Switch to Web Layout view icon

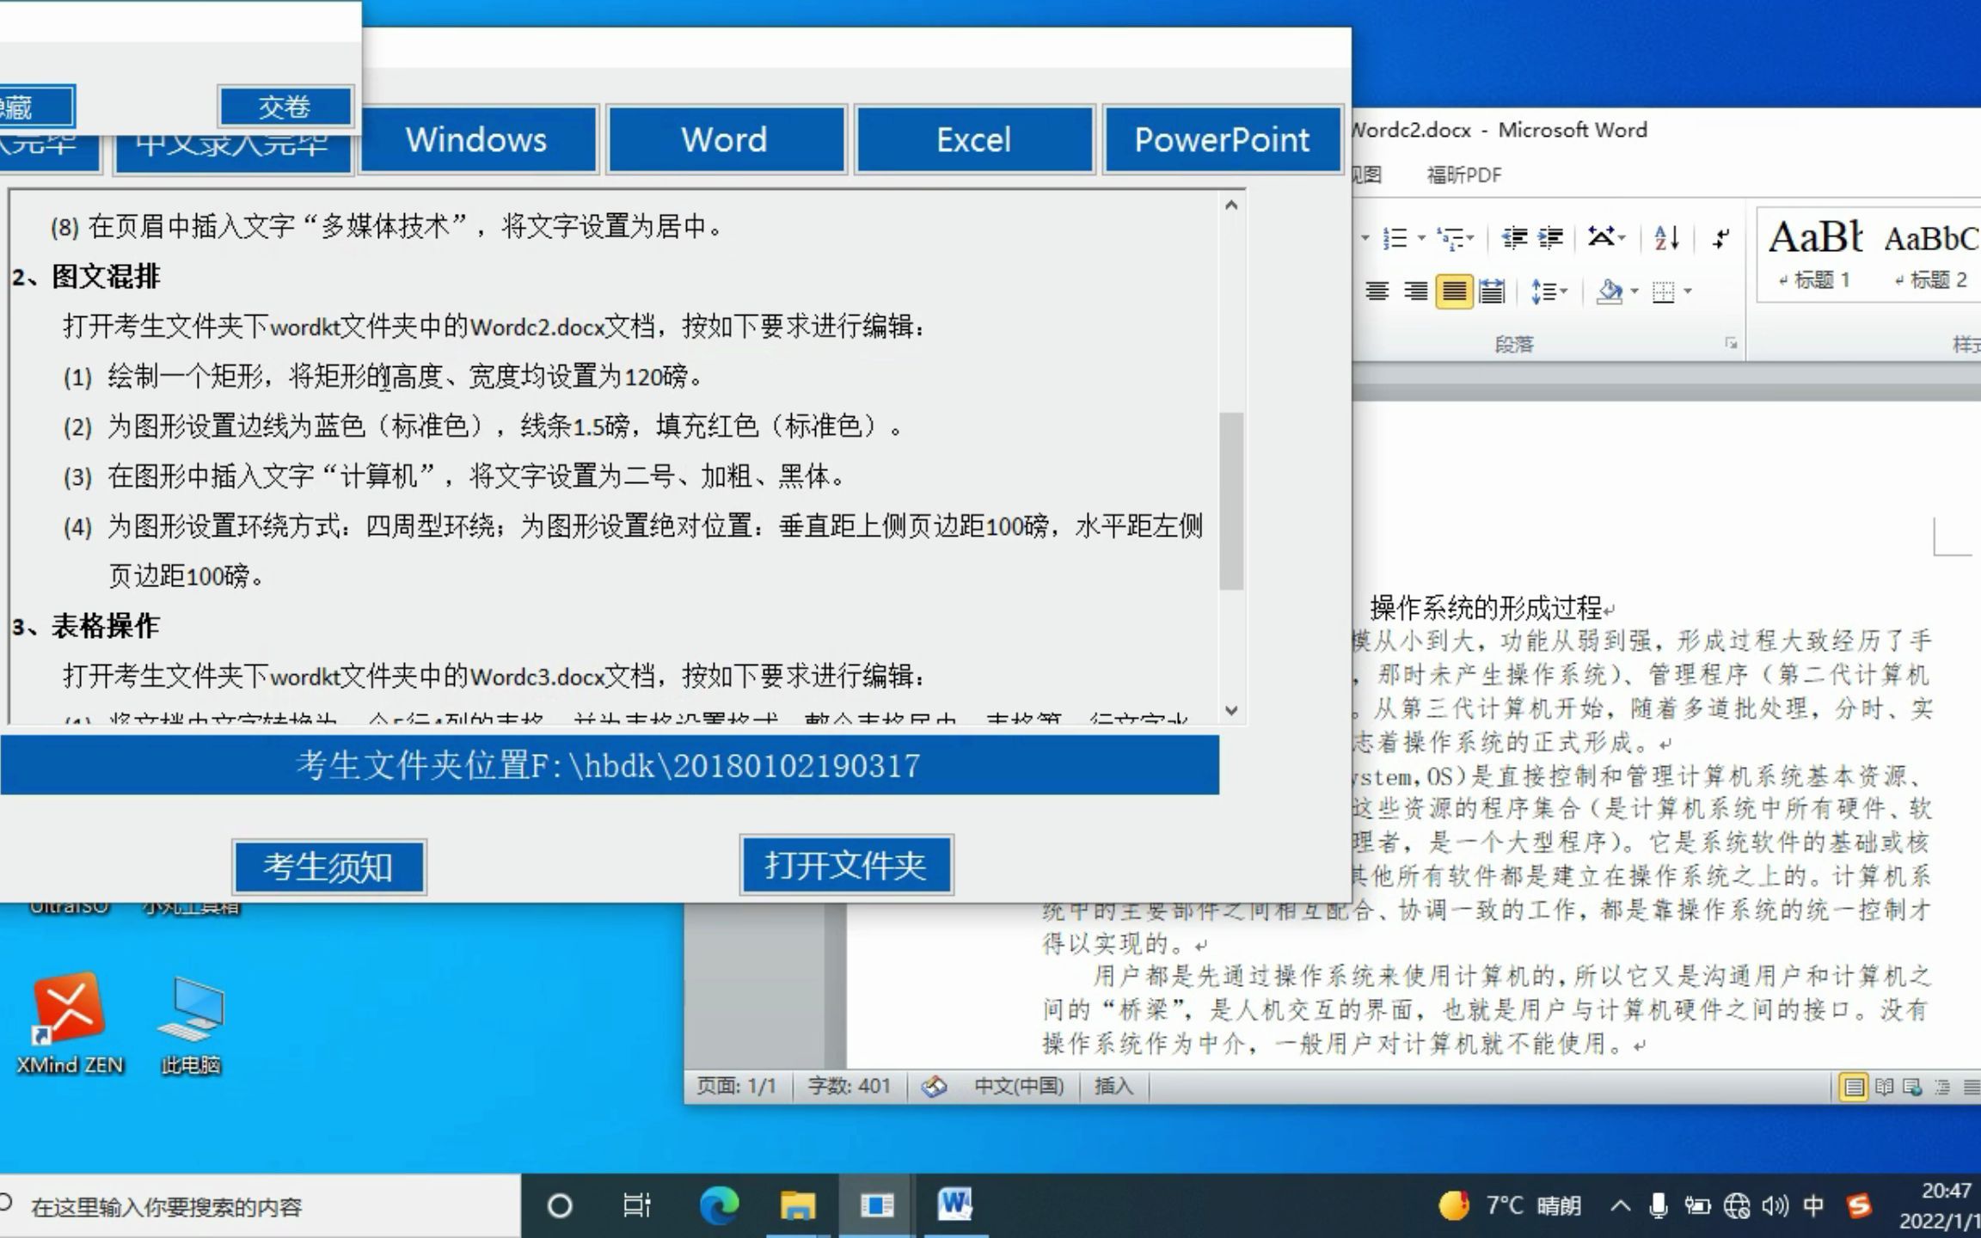click(x=1911, y=1087)
